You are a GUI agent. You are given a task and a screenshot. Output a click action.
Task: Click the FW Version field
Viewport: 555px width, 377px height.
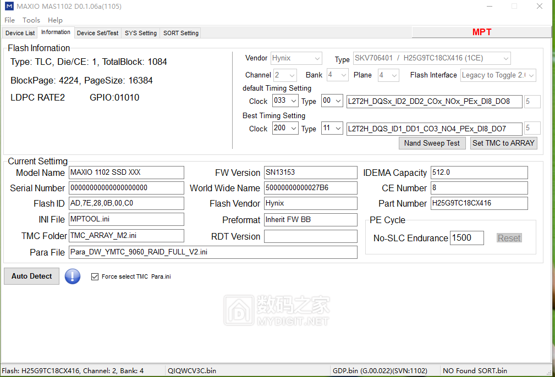310,173
